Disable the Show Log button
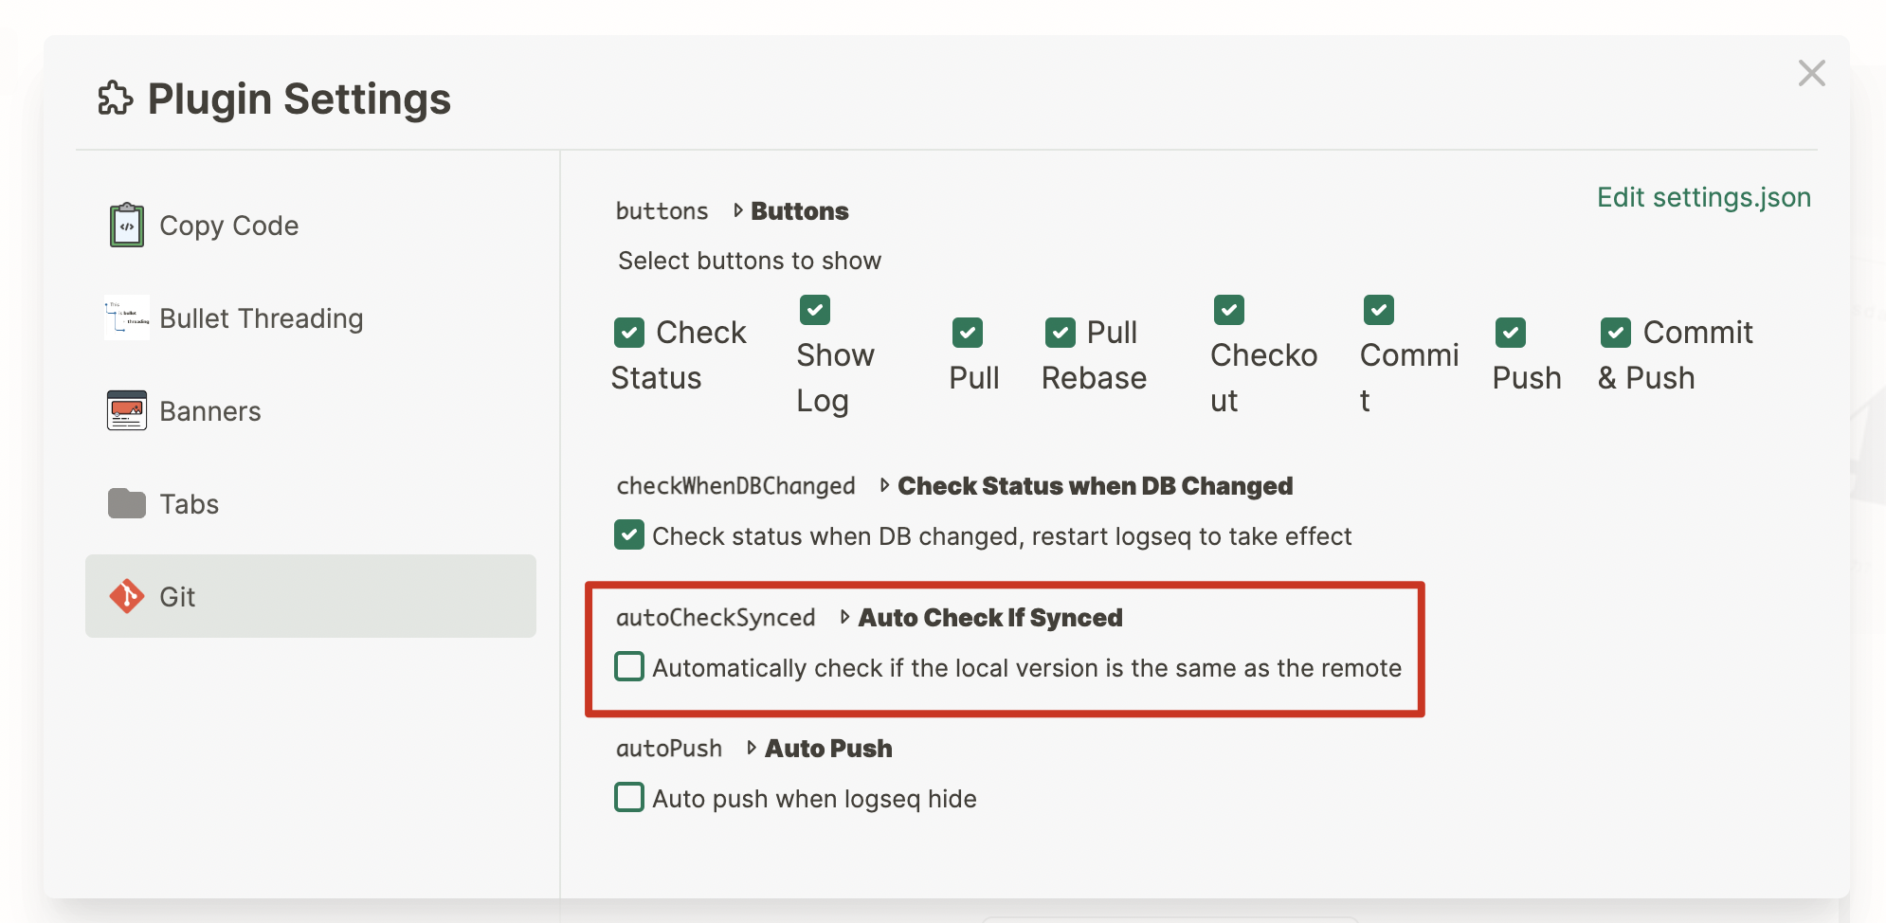Screen dimensions: 1886x923 tap(814, 309)
